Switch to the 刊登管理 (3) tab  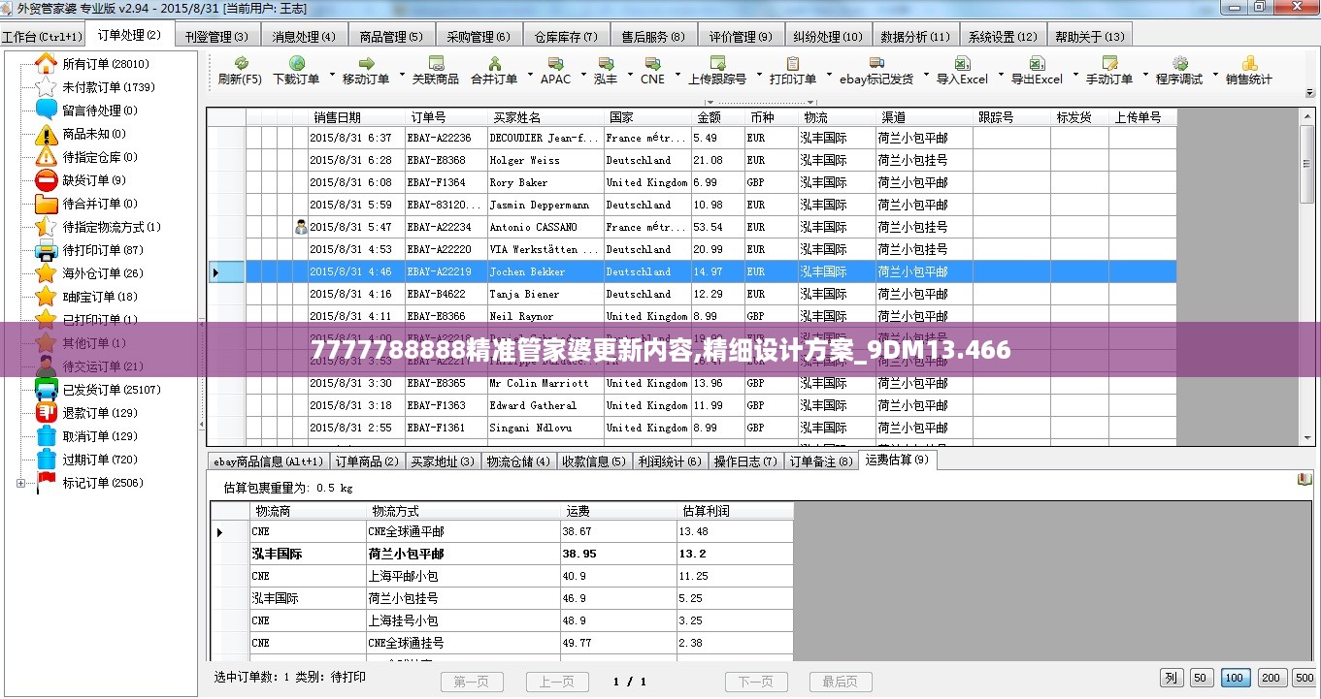(x=215, y=36)
